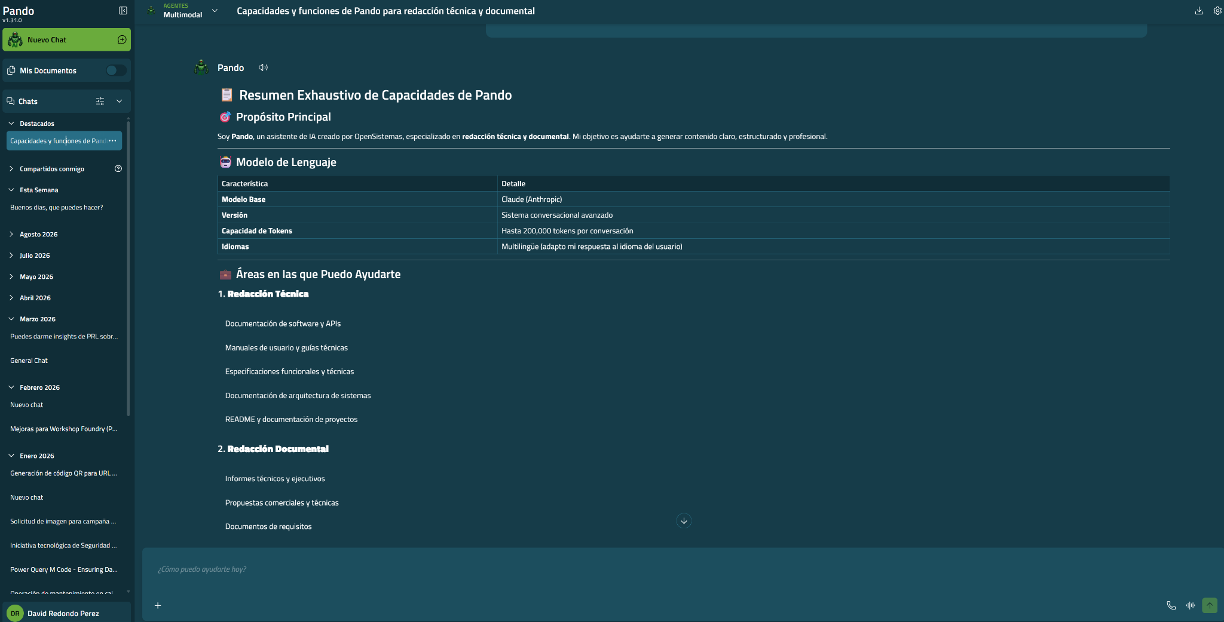Image resolution: width=1224 pixels, height=622 pixels.
Task: Activate voice dictation waveform icon
Action: pos(1191,606)
